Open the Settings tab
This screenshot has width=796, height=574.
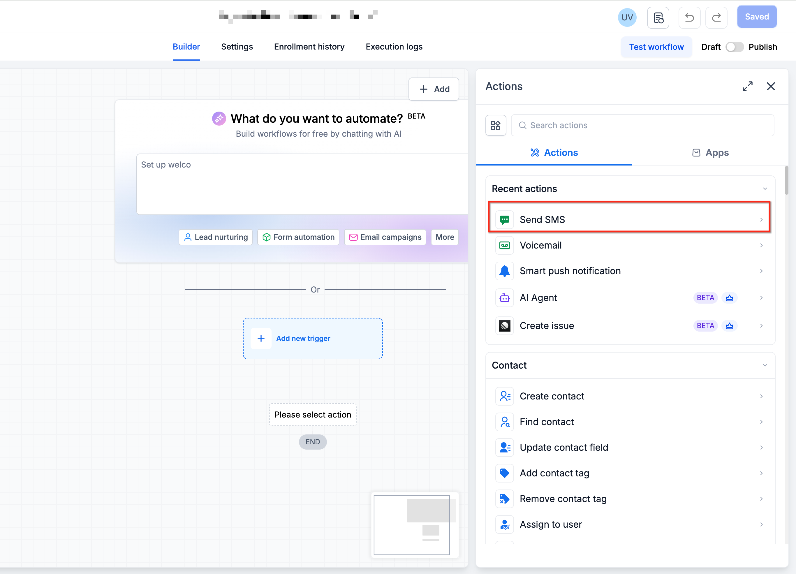tap(237, 47)
